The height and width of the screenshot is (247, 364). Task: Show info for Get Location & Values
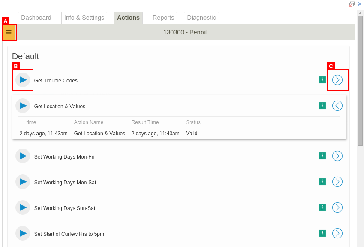pos(322,106)
